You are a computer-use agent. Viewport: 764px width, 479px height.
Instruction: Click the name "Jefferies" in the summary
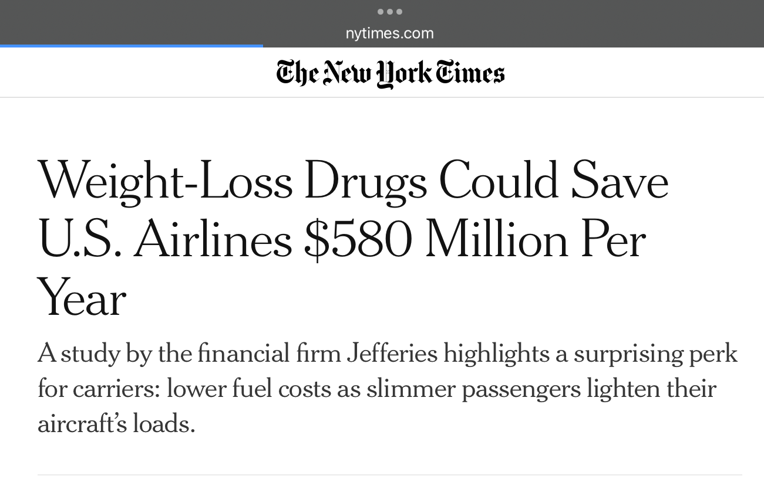click(392, 354)
